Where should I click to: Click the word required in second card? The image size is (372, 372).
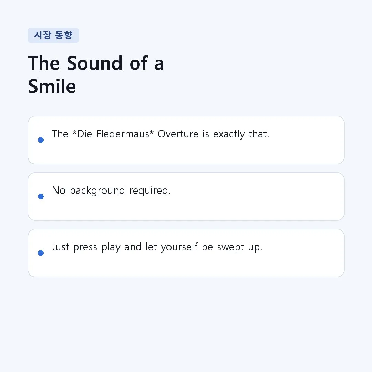(150, 191)
